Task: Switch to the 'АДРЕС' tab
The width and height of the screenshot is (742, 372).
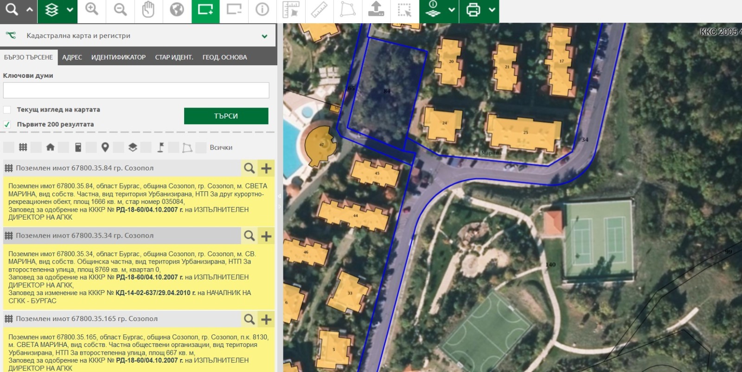Action: click(72, 57)
